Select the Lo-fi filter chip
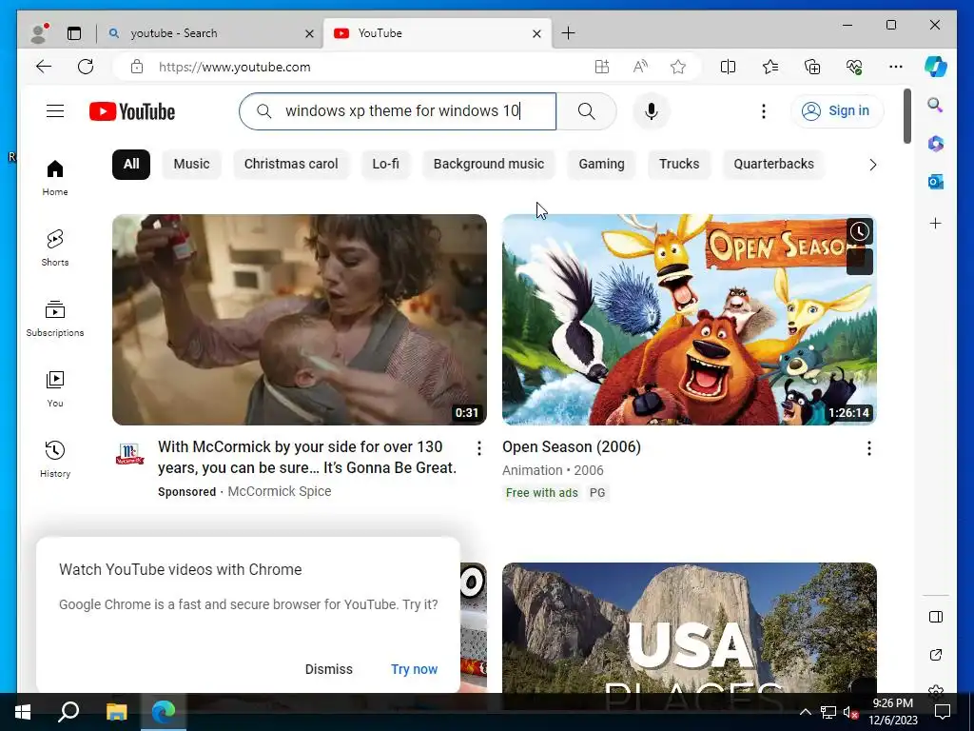 coord(386,164)
